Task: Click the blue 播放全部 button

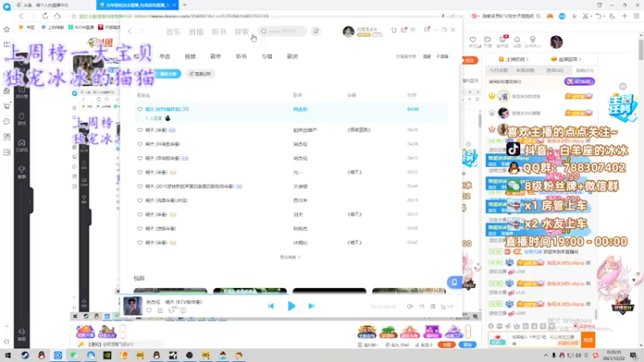Action: pos(167,74)
